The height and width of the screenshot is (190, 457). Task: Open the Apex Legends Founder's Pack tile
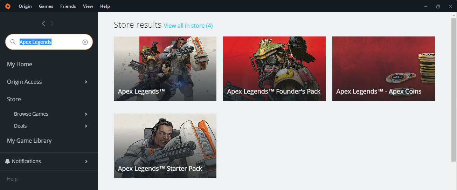(x=274, y=69)
